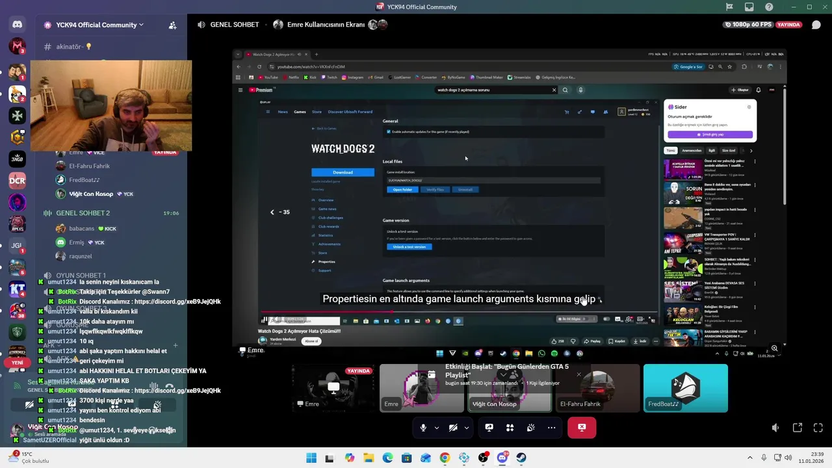
Task: Click Unlock a test version button
Action: click(x=409, y=247)
